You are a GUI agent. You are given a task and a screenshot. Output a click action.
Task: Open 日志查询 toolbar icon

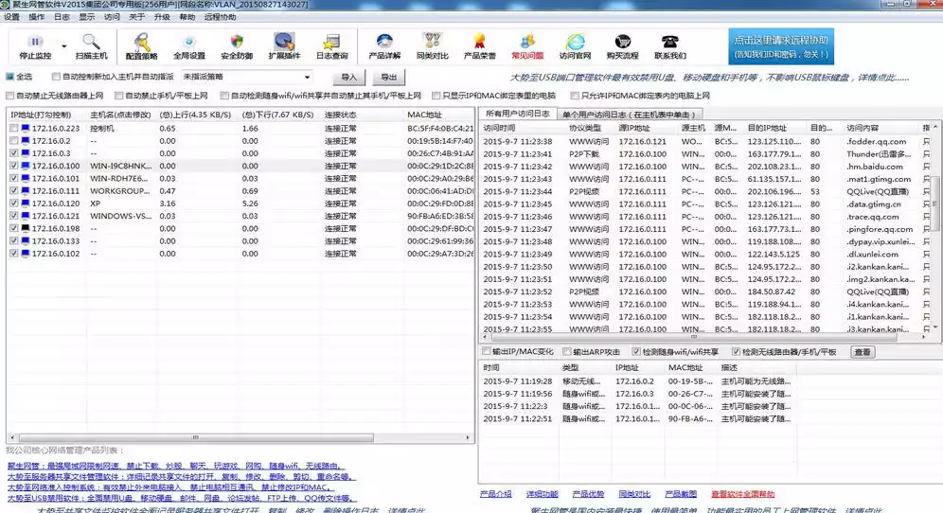tap(331, 42)
